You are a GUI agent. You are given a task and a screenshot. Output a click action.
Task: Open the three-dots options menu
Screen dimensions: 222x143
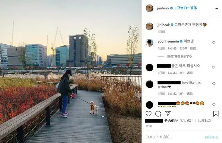pos(216,8)
